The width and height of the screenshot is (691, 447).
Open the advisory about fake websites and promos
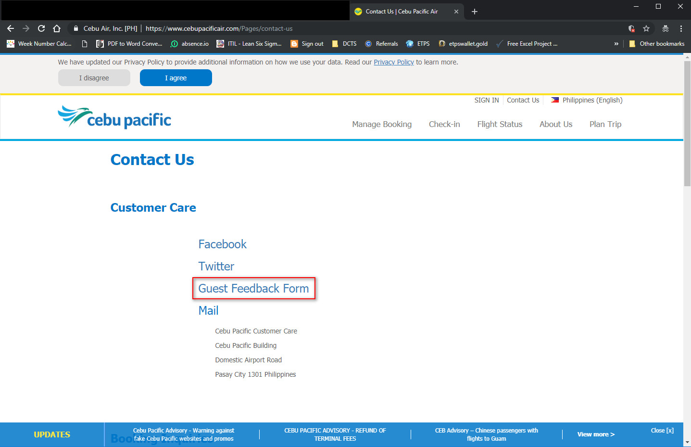point(183,434)
